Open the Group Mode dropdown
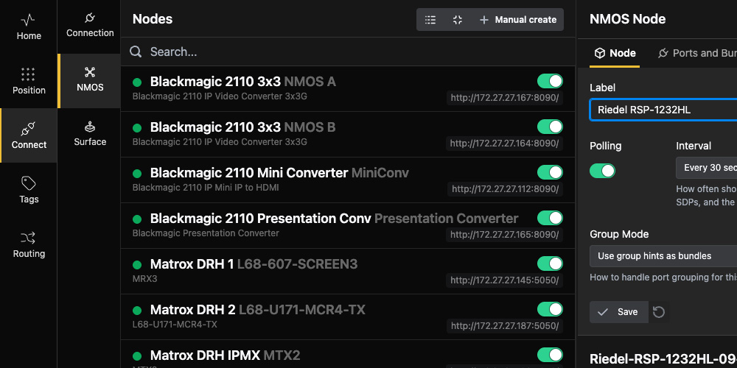737x368 pixels. tap(663, 256)
